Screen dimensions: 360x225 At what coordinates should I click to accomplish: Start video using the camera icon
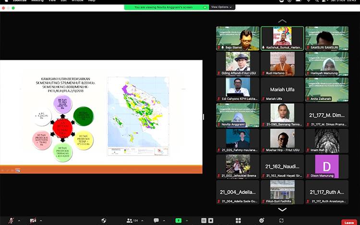click(x=33, y=220)
